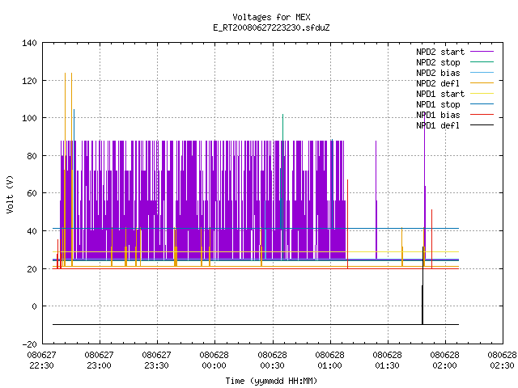Click the x-axis tick label 080628 02:30
Viewport: 518px width, 388px height.
pyautogui.click(x=502, y=361)
